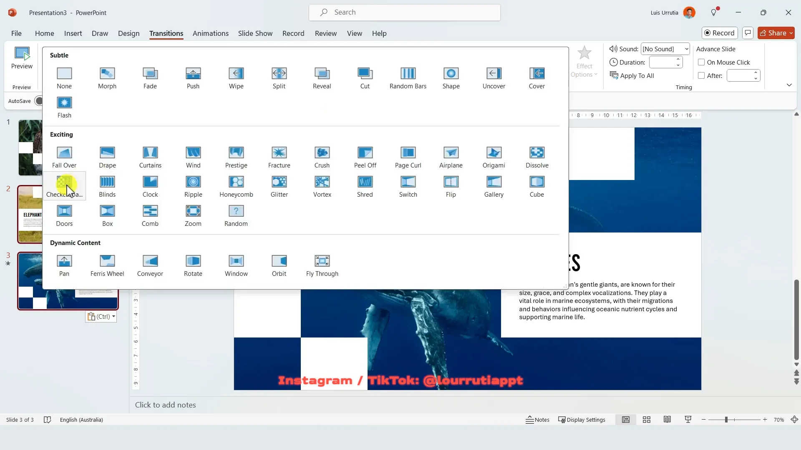Open the Review tab

326,33
